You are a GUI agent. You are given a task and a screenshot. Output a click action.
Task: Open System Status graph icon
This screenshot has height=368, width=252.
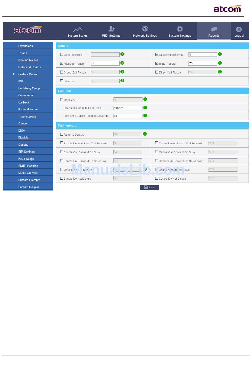pos(77,29)
